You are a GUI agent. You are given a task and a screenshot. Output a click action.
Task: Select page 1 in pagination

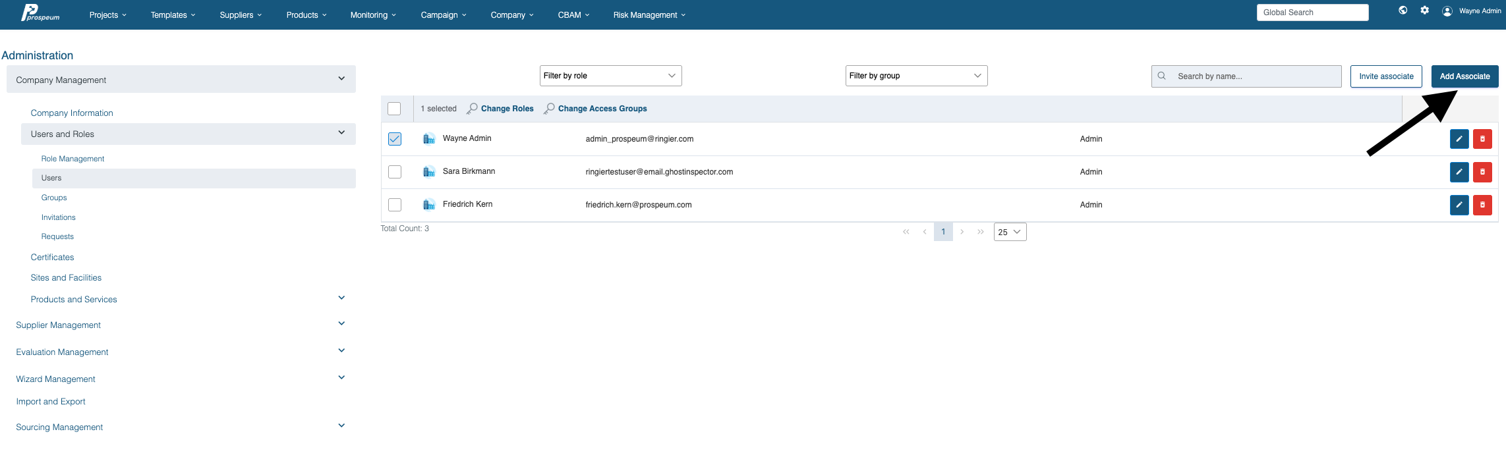943,232
